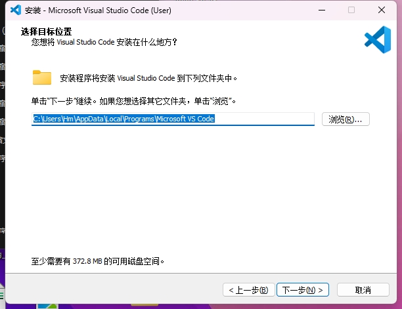This screenshot has width=402, height=309.
Task: Close the installer window
Action: [x=382, y=10]
